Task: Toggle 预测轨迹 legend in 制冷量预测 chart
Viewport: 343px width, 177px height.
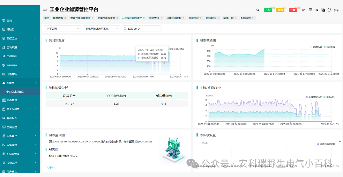Action: [316, 47]
